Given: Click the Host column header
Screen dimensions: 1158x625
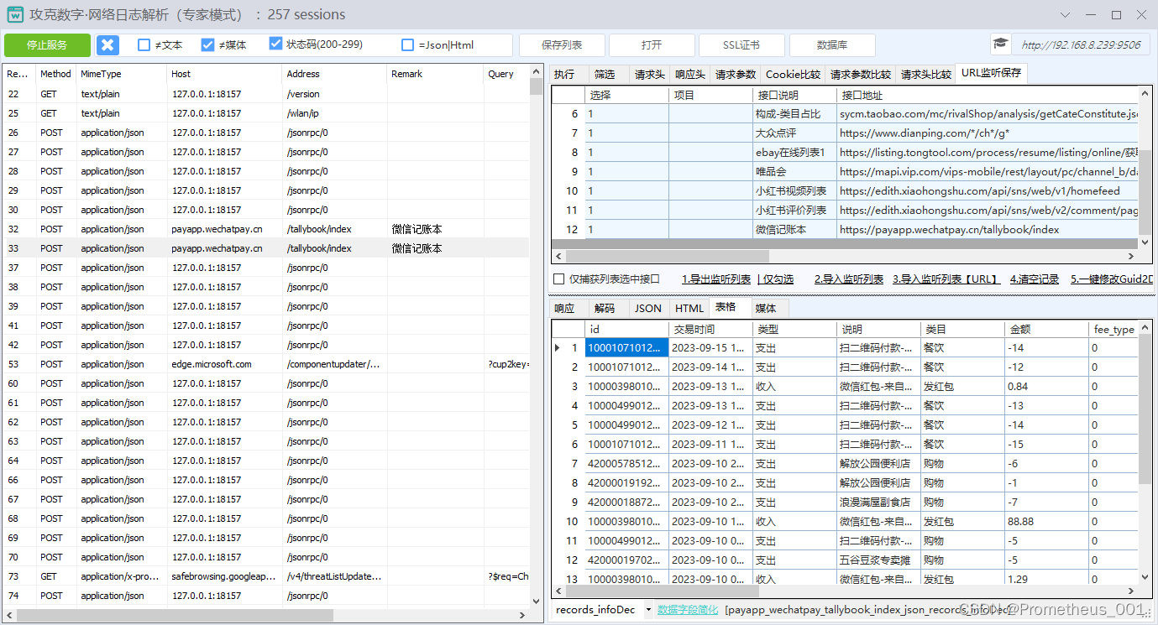Looking at the screenshot, I should pos(225,74).
